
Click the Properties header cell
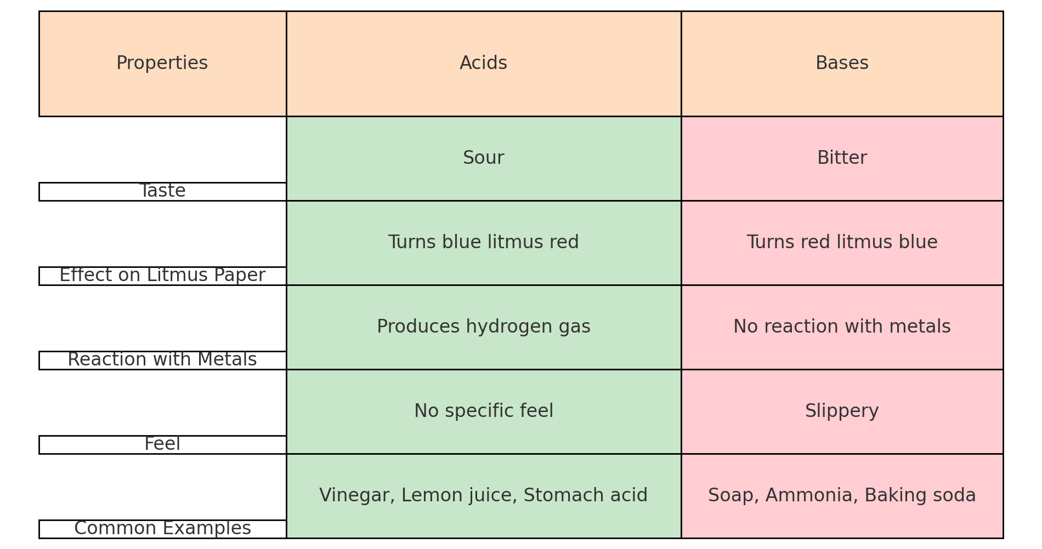(x=162, y=64)
